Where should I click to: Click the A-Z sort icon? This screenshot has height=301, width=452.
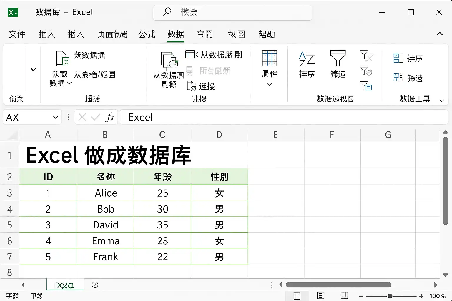coord(307,59)
